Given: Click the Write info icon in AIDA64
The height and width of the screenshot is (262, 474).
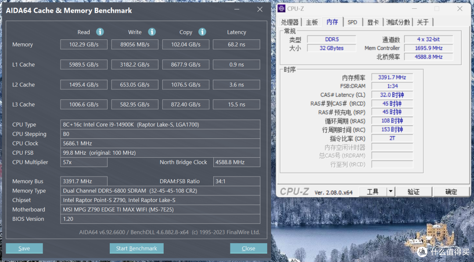Looking at the screenshot, I should point(152,32).
